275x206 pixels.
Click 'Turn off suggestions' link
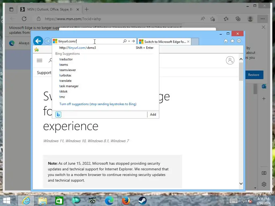tap(98, 104)
